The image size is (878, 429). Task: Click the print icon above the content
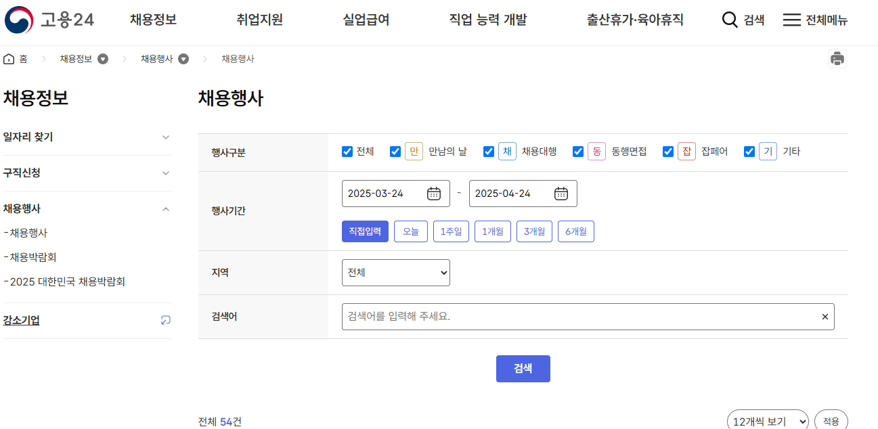837,59
